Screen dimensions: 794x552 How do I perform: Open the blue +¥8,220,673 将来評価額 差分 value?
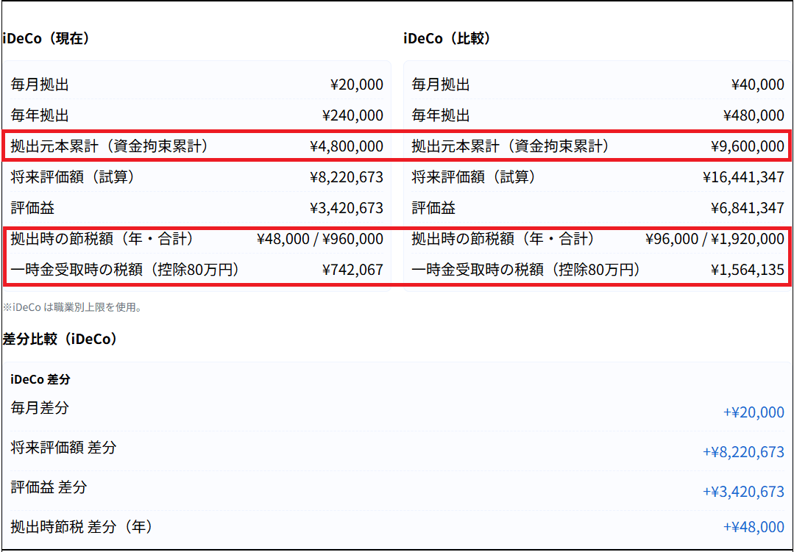pos(743,452)
